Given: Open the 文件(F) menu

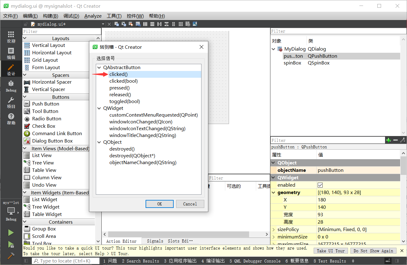Looking at the screenshot, I should tap(11, 16).
